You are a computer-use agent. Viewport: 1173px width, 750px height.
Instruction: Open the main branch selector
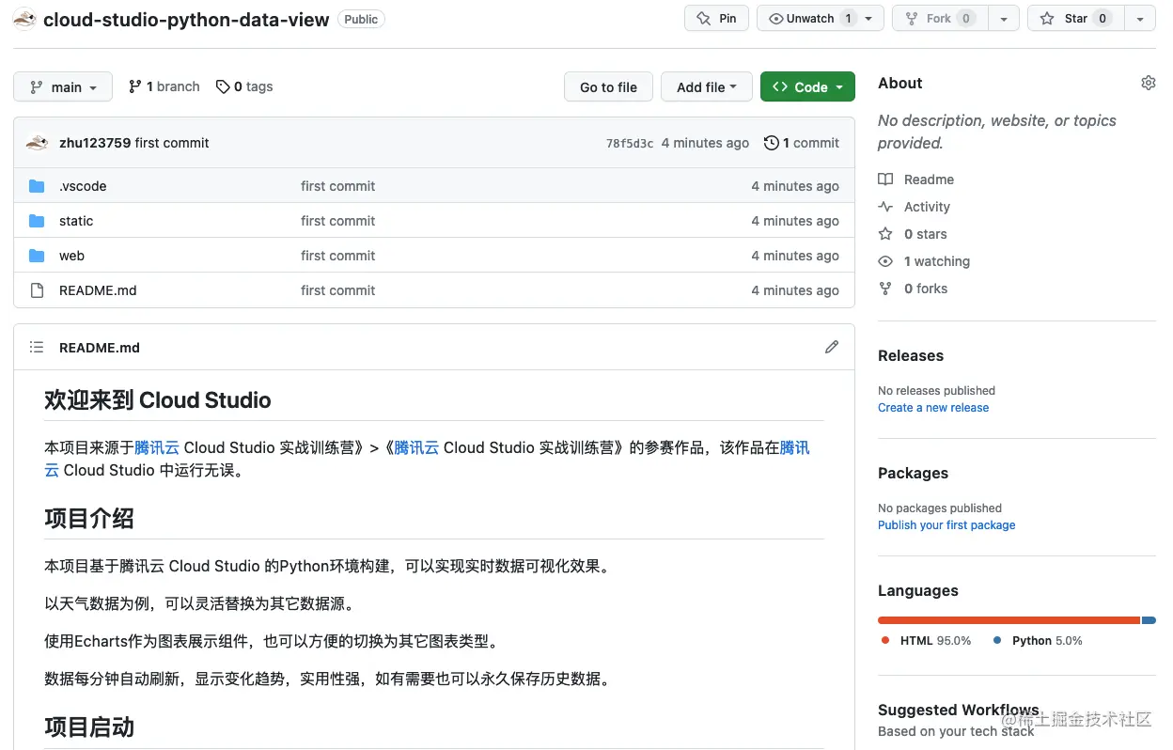[x=63, y=86]
